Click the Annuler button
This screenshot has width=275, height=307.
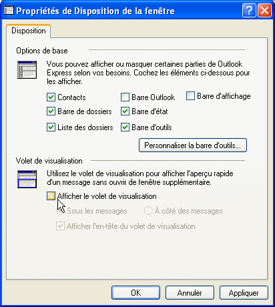click(x=190, y=293)
